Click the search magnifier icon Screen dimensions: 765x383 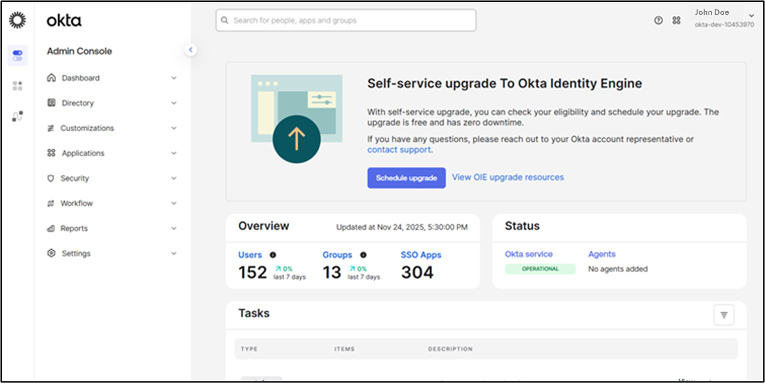[225, 20]
